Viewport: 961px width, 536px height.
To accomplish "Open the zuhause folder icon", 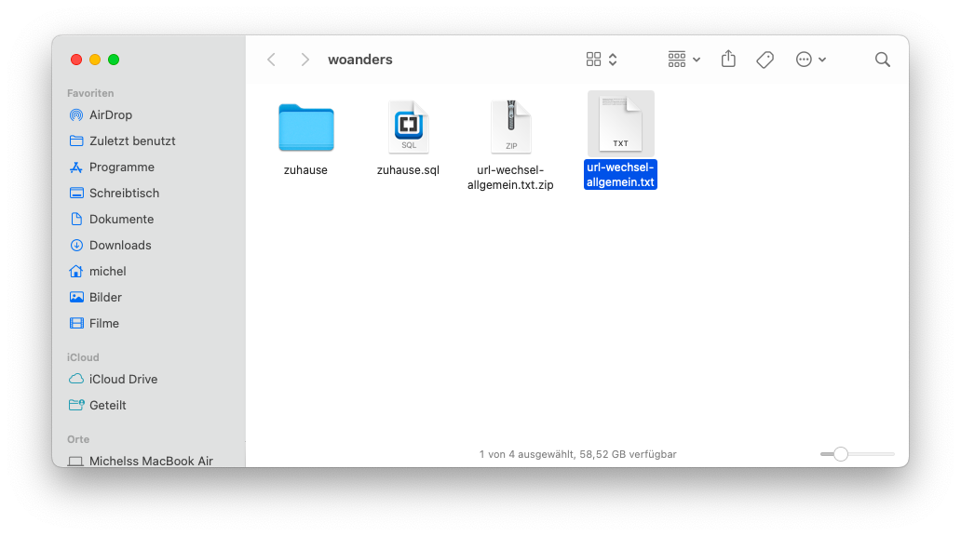I will (x=306, y=127).
